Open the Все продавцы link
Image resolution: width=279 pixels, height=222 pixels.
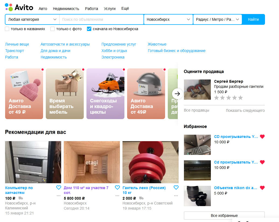[196, 110]
